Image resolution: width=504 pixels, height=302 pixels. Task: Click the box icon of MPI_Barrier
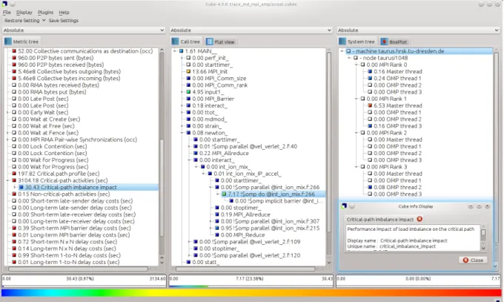pyautogui.click(x=189, y=99)
